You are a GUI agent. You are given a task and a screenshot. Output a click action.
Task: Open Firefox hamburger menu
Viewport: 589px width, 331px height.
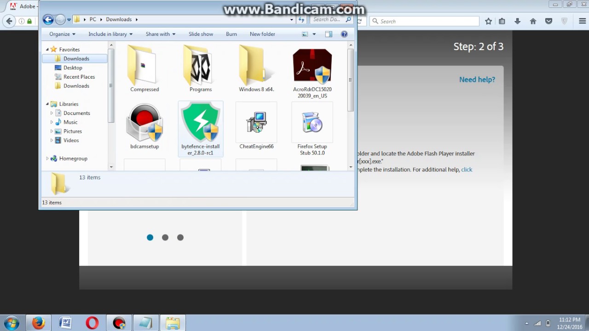582,21
